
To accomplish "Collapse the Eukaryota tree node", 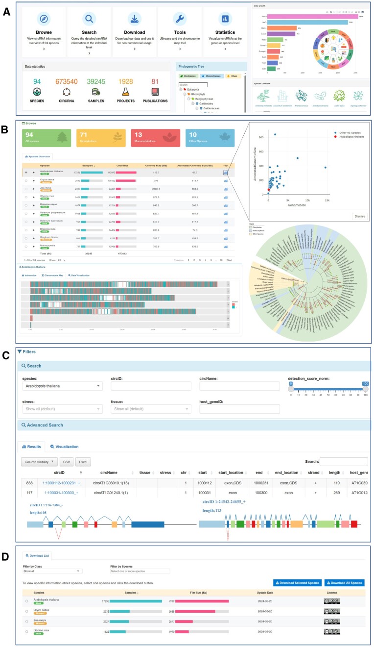I will click(181, 90).
